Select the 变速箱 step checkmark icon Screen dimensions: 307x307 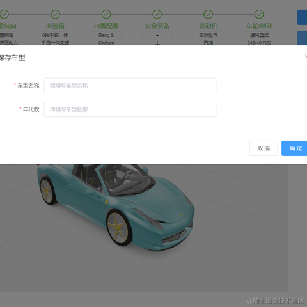click(x=55, y=14)
